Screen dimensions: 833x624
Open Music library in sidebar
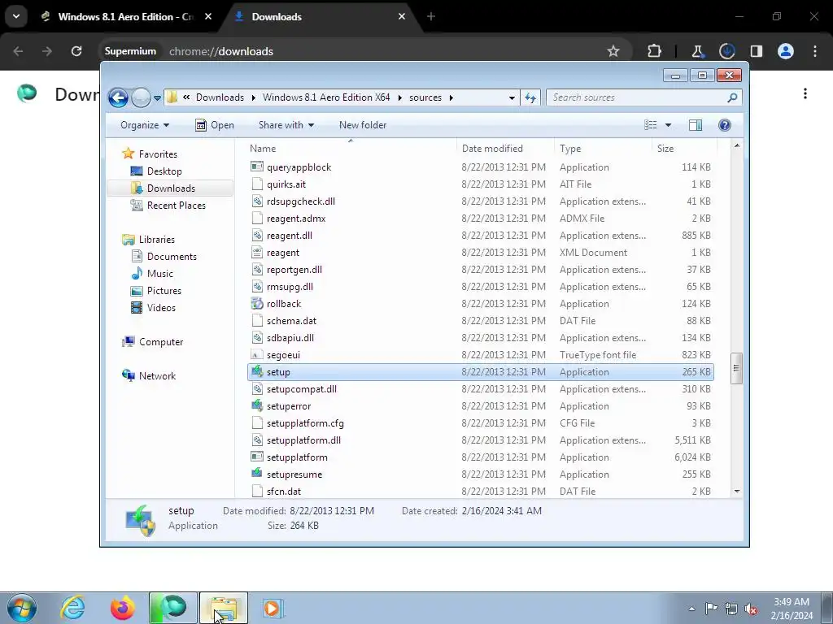160,274
